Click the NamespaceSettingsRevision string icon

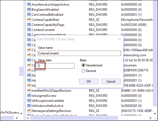pos(29,111)
